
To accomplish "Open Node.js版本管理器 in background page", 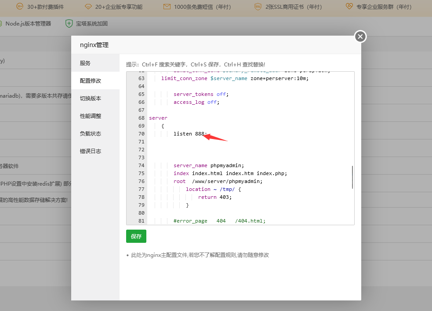I will (28, 24).
